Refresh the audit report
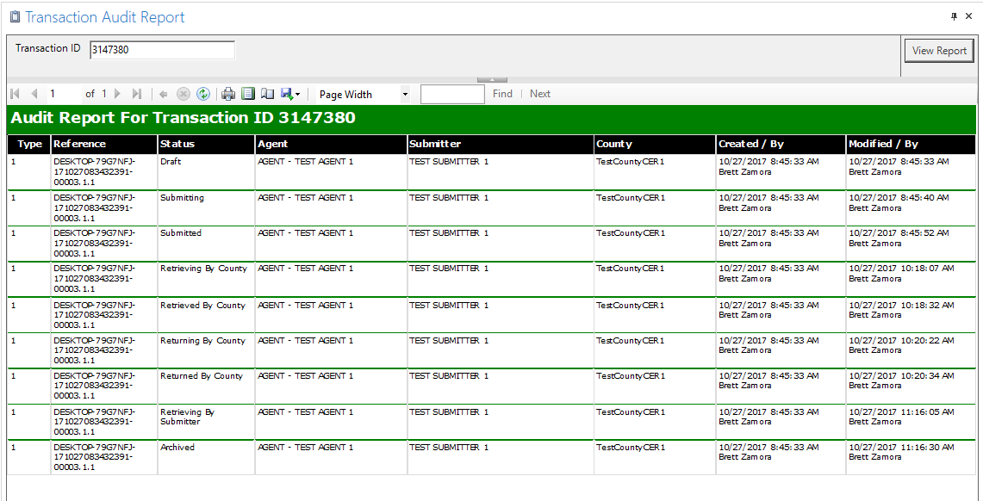Image resolution: width=983 pixels, height=501 pixels. click(203, 94)
